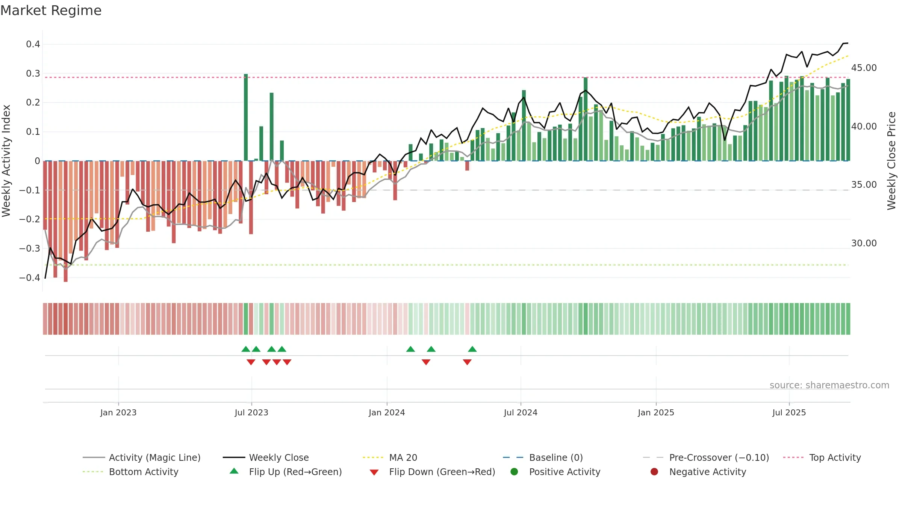Click the dark green regime strip at far right
Screen dimensions: 902x507
848,319
